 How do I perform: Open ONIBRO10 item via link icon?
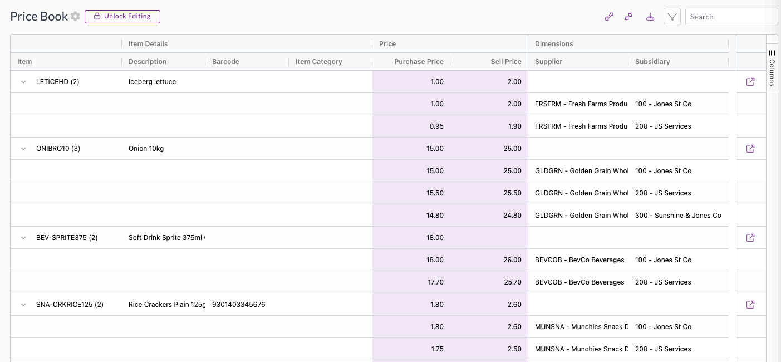(750, 149)
